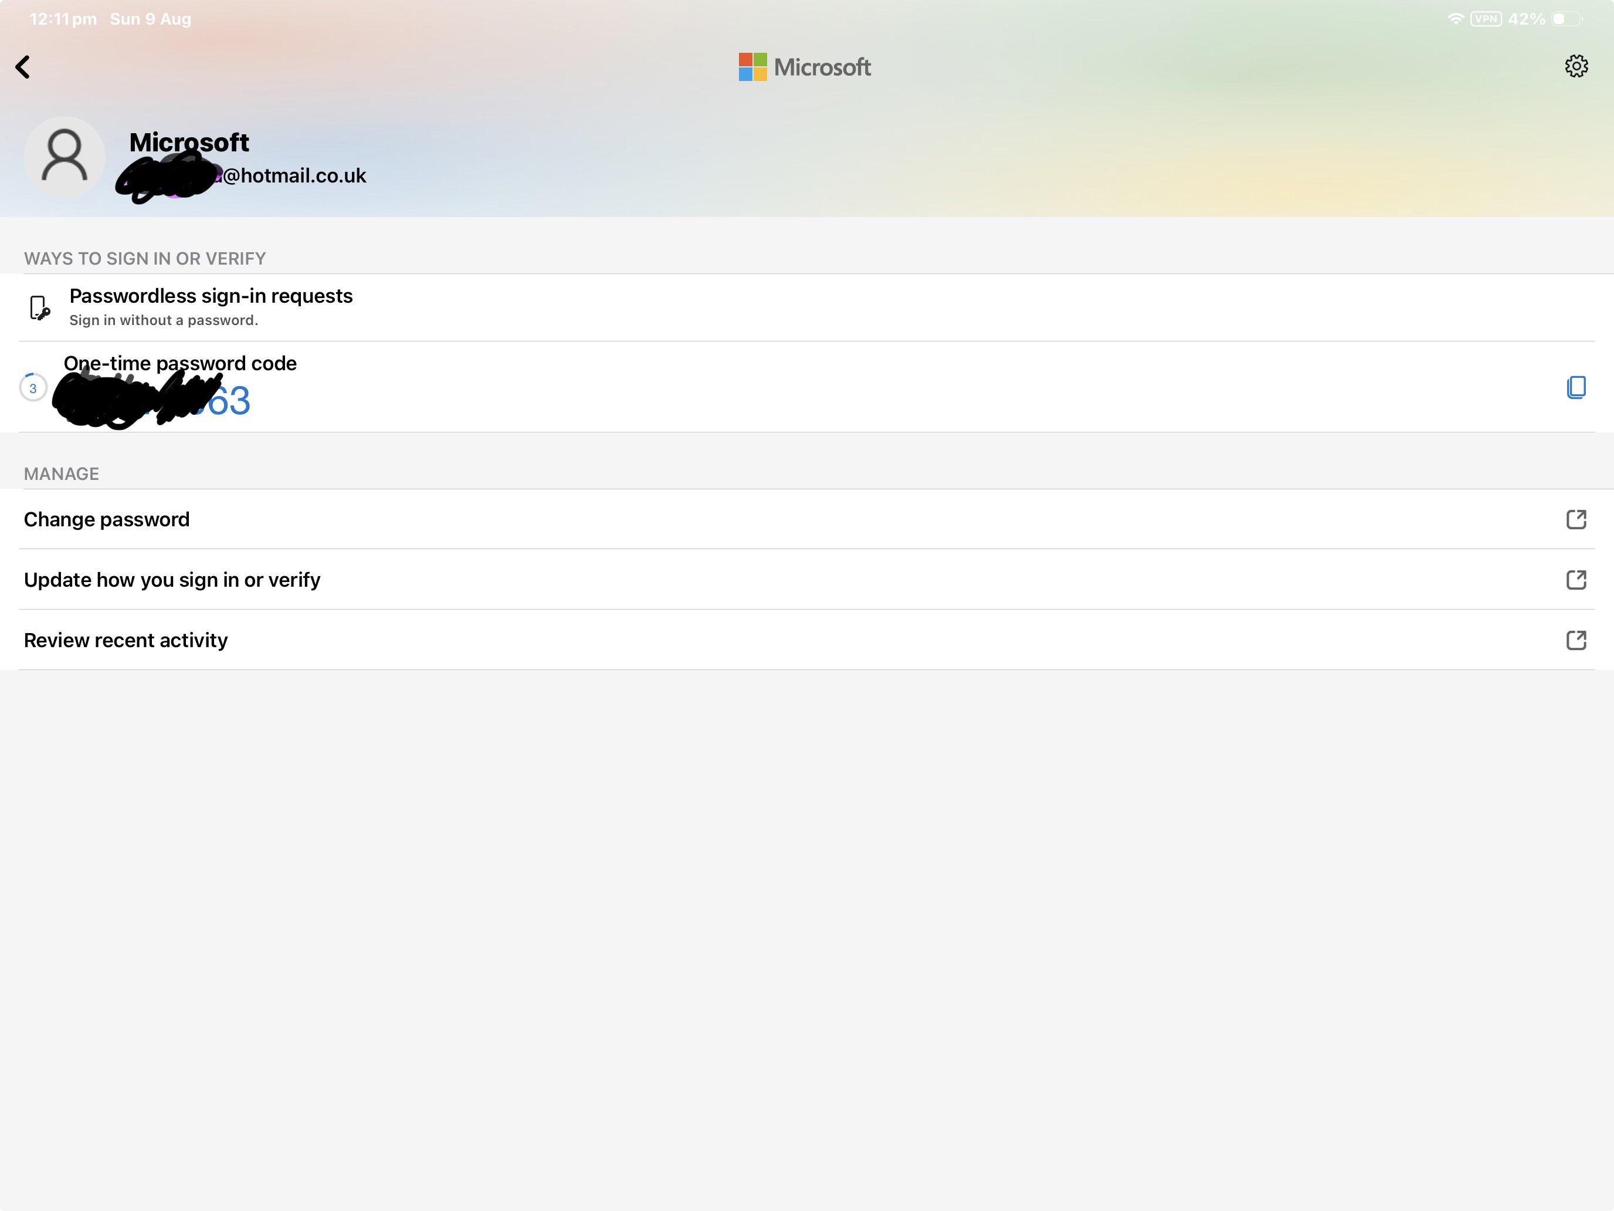Tap the back arrow icon
1614x1211 pixels.
[23, 67]
